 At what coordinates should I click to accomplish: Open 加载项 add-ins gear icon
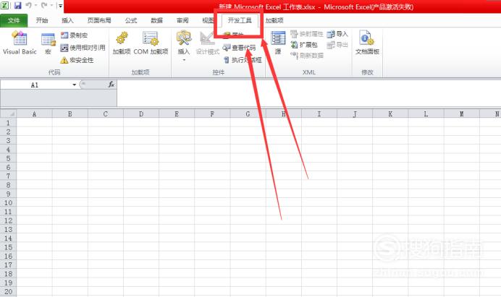[122, 43]
